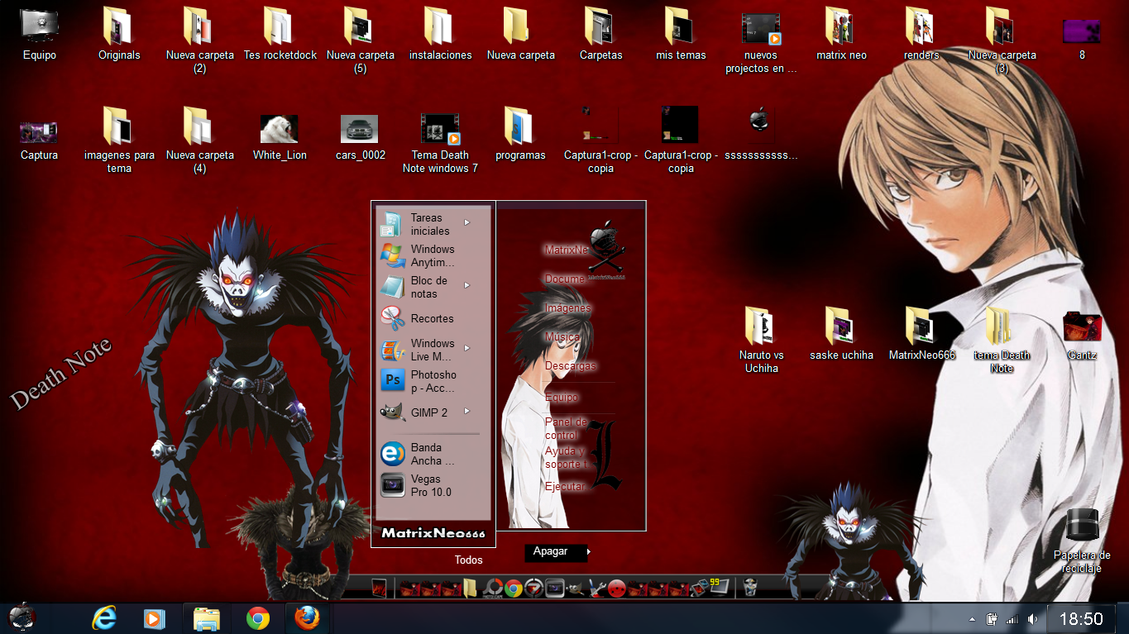Select the Nueva carpeta (4) folder
Viewport: 1129px width, 634px height.
tap(199, 141)
